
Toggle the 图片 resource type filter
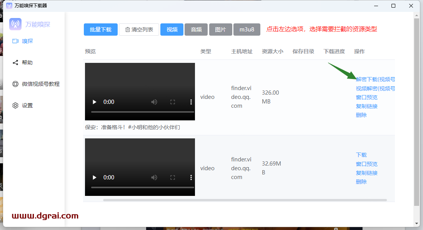pyautogui.click(x=220, y=30)
